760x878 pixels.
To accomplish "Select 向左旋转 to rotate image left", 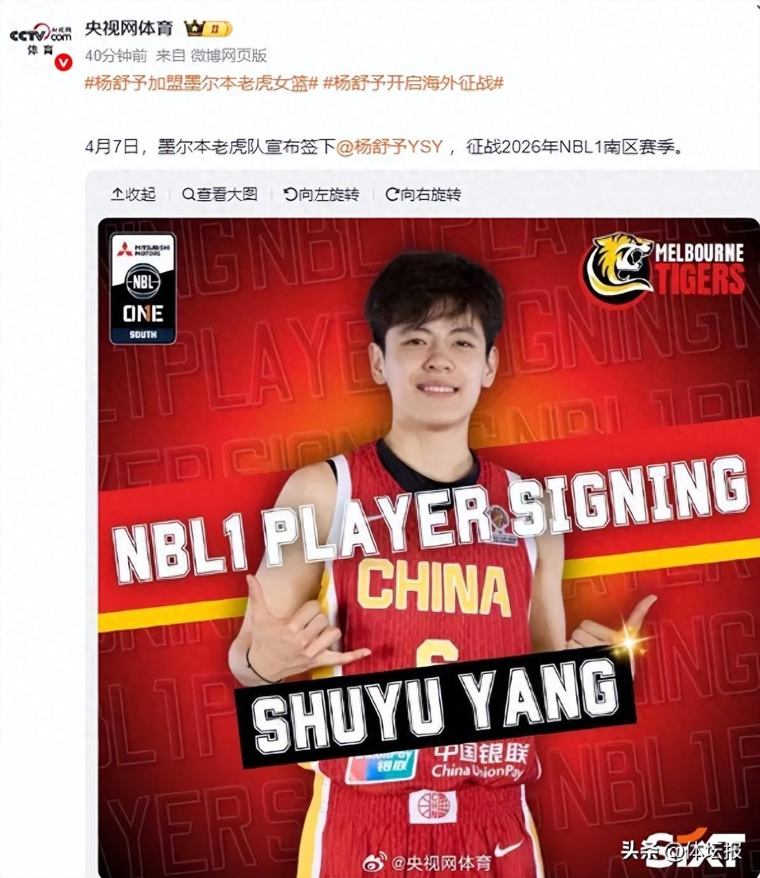I will click(321, 194).
